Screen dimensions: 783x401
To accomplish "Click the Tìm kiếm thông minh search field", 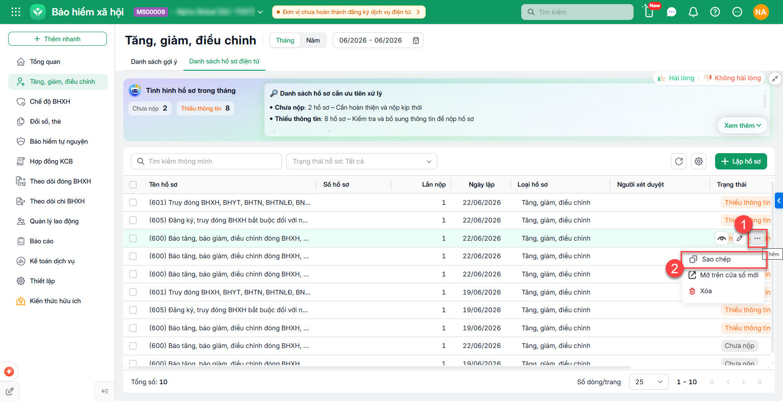I will point(207,161).
